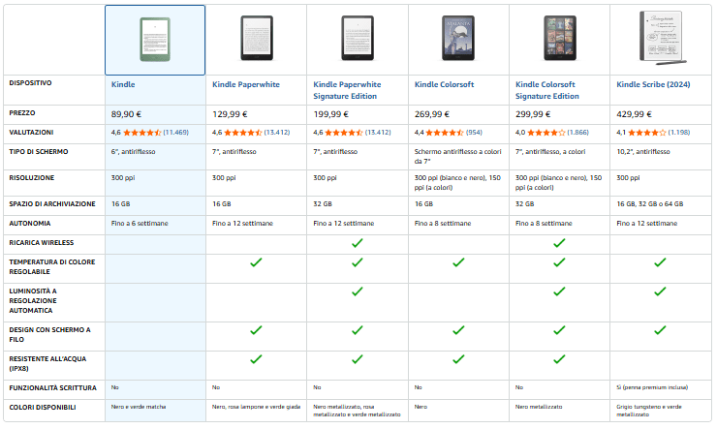Follow the Kindle Paperwhite title link
Viewport: 717px width, 429px height.
[246, 84]
